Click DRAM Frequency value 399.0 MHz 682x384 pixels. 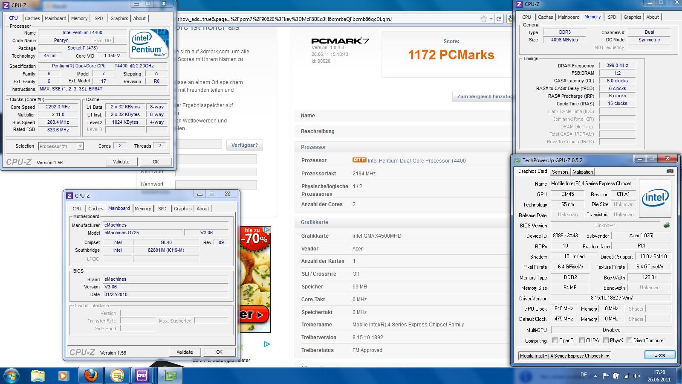617,65
